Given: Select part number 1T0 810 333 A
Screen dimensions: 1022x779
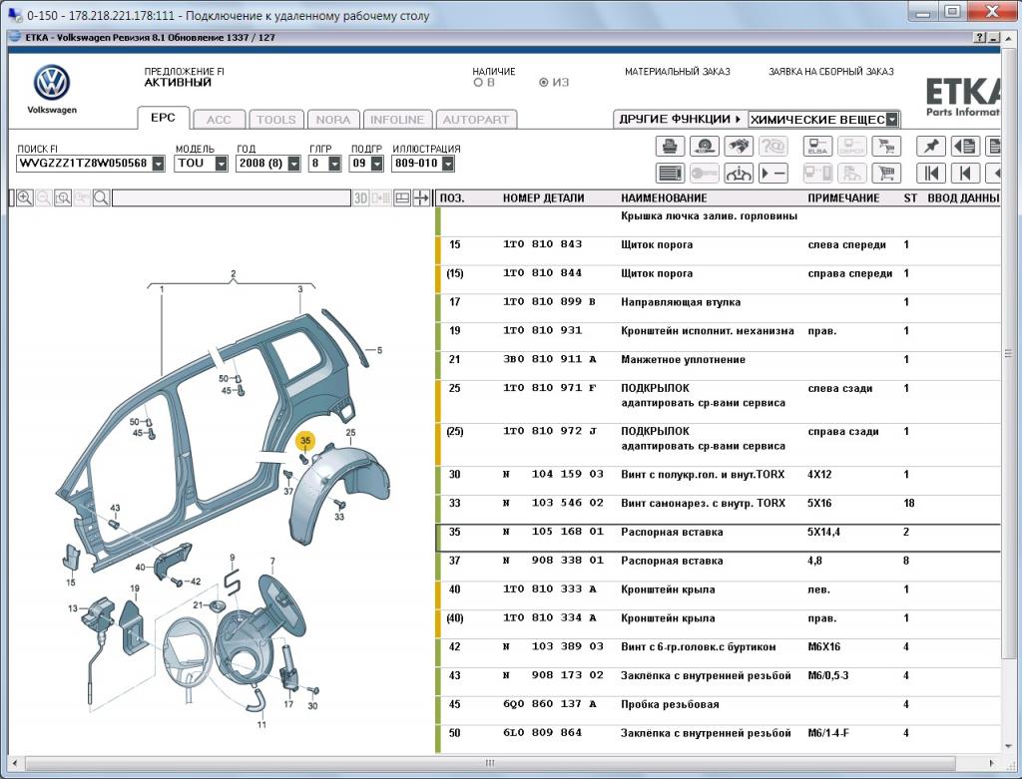Looking at the screenshot, I should point(550,588).
